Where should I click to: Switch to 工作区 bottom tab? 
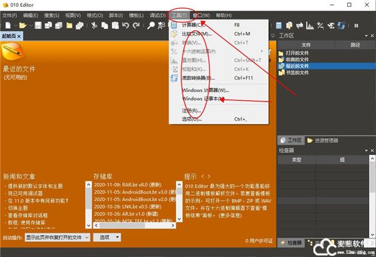pos(291,140)
